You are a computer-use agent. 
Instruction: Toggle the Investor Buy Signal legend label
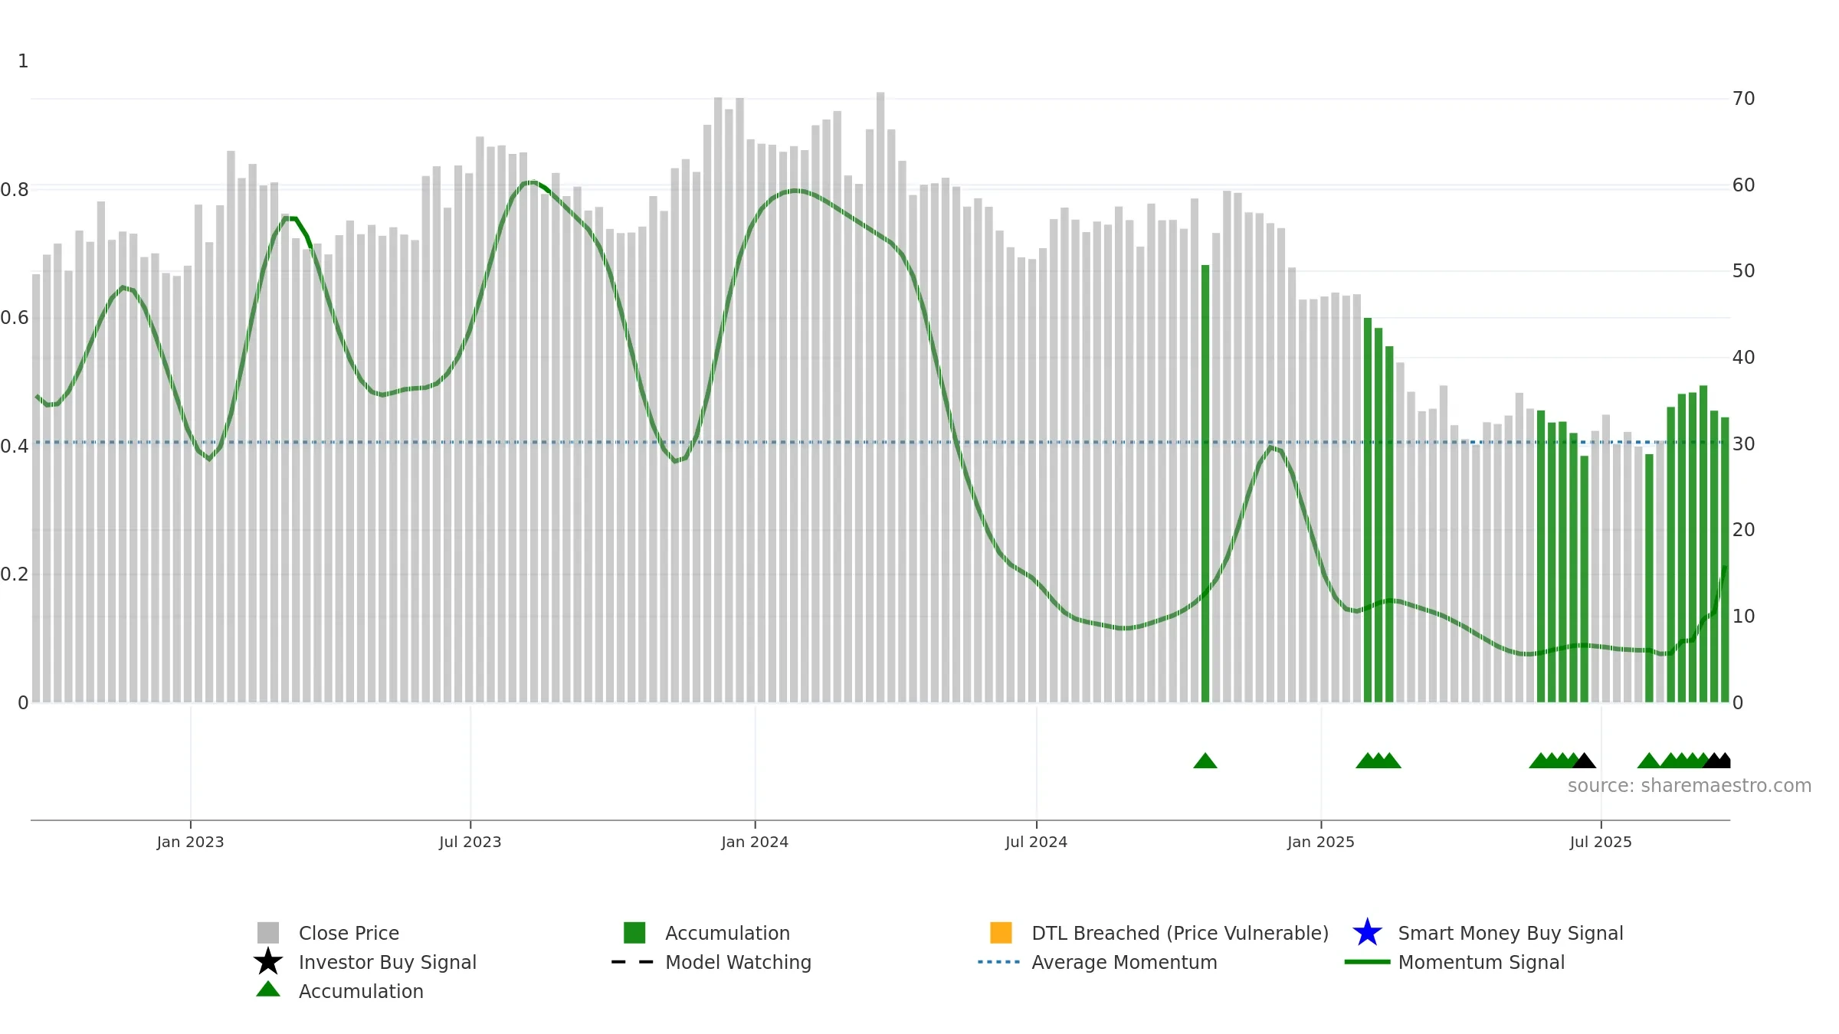tap(388, 962)
